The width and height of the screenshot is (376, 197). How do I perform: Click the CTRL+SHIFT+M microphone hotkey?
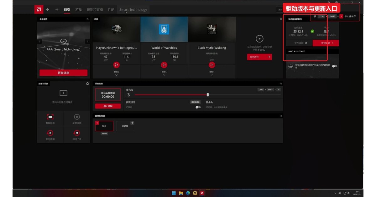tap(269, 90)
